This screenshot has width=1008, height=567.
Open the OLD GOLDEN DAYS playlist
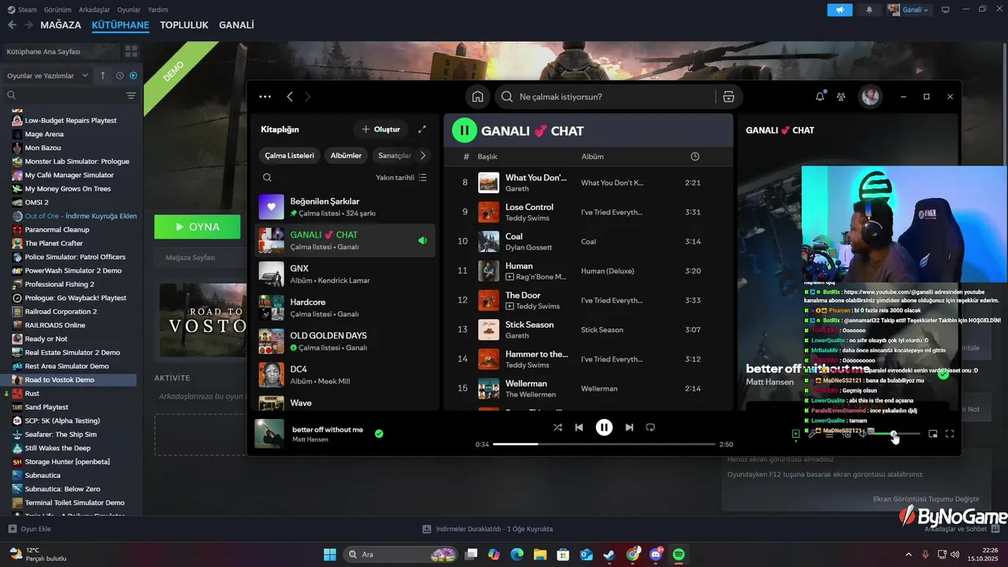coord(345,341)
